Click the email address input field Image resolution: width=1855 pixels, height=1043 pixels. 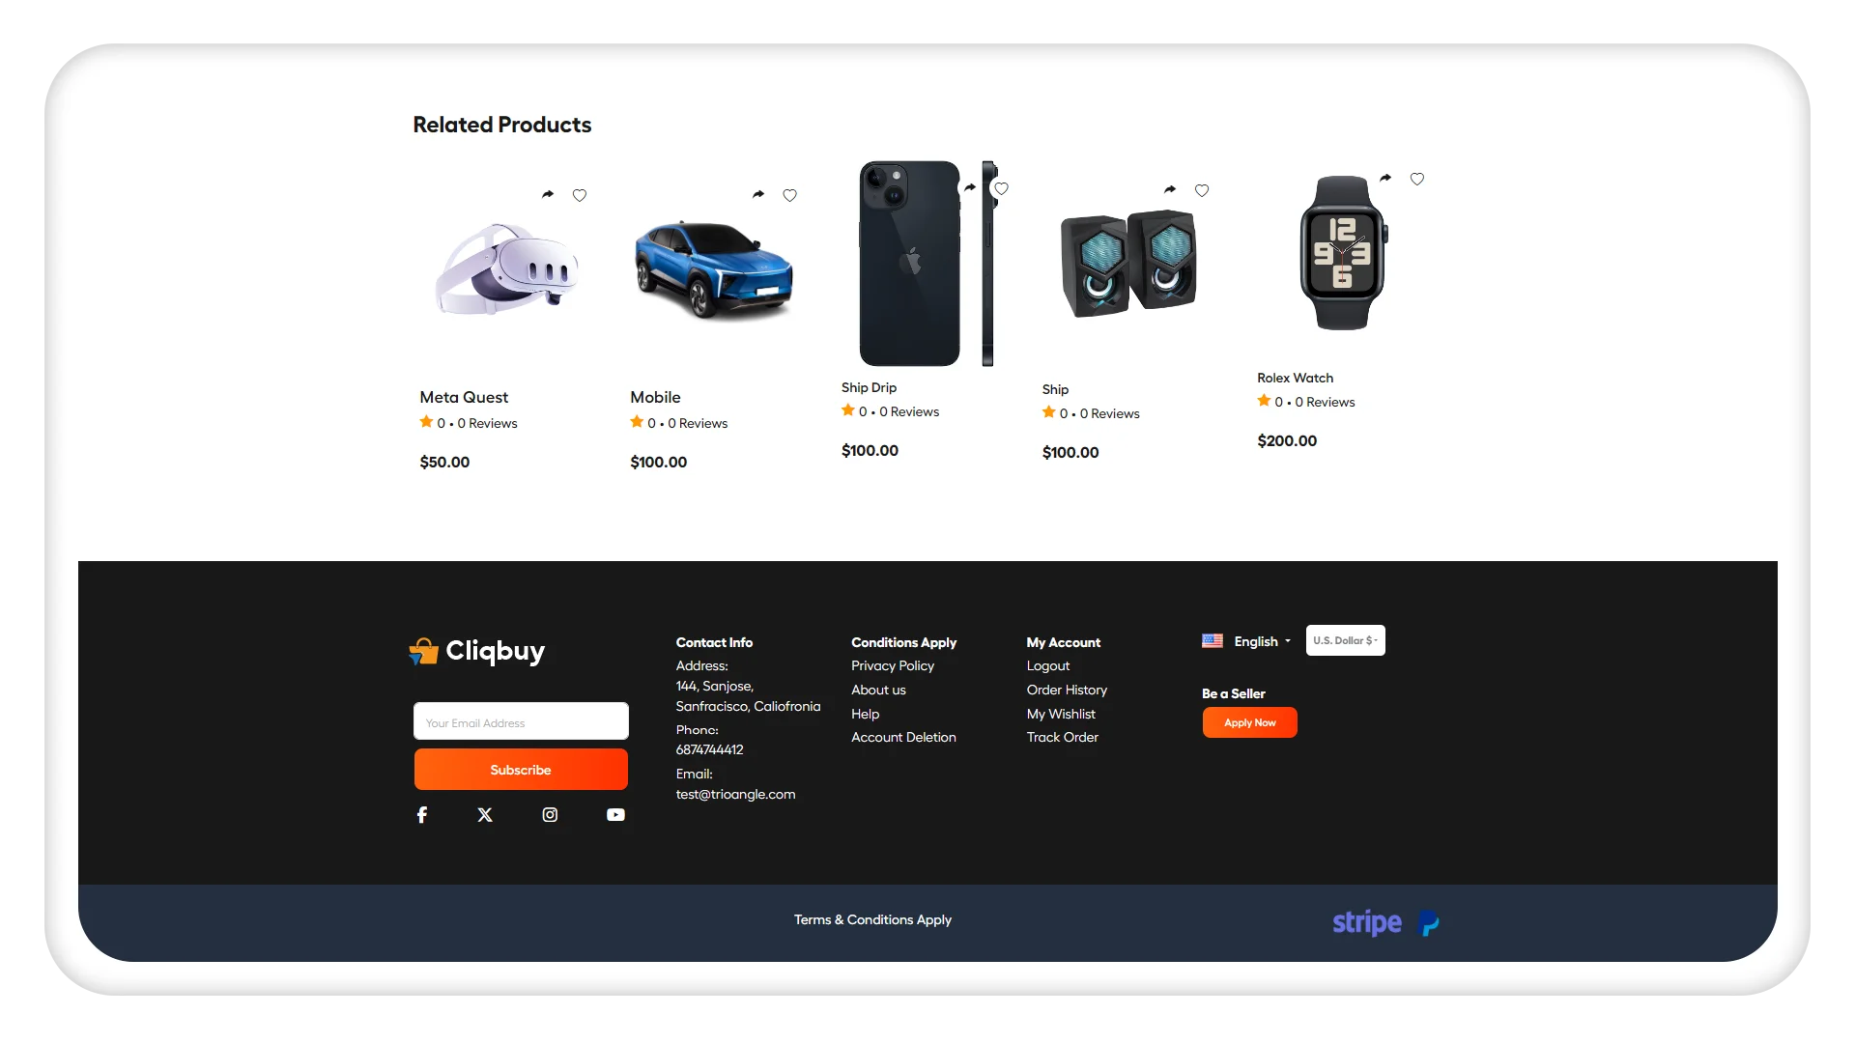[x=520, y=722]
